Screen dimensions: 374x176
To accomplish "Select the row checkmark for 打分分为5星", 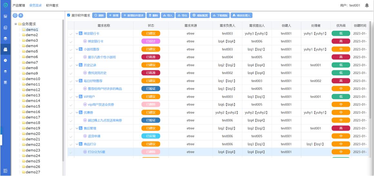I will point(71,152).
